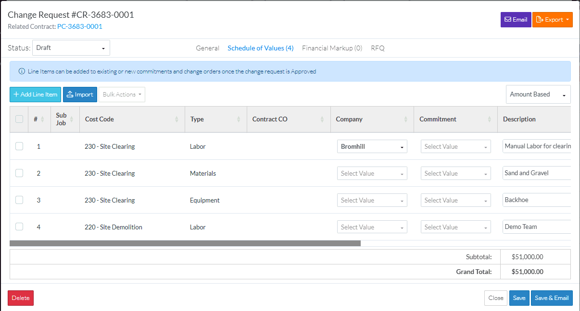Check the box for line item 1
This screenshot has height=311, width=580.
click(19, 146)
